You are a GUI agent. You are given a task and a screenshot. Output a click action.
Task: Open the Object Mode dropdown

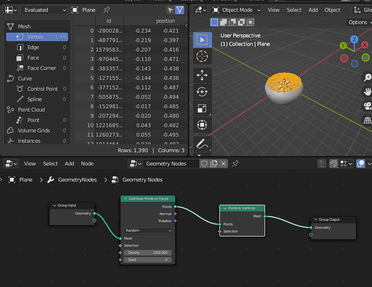point(237,10)
